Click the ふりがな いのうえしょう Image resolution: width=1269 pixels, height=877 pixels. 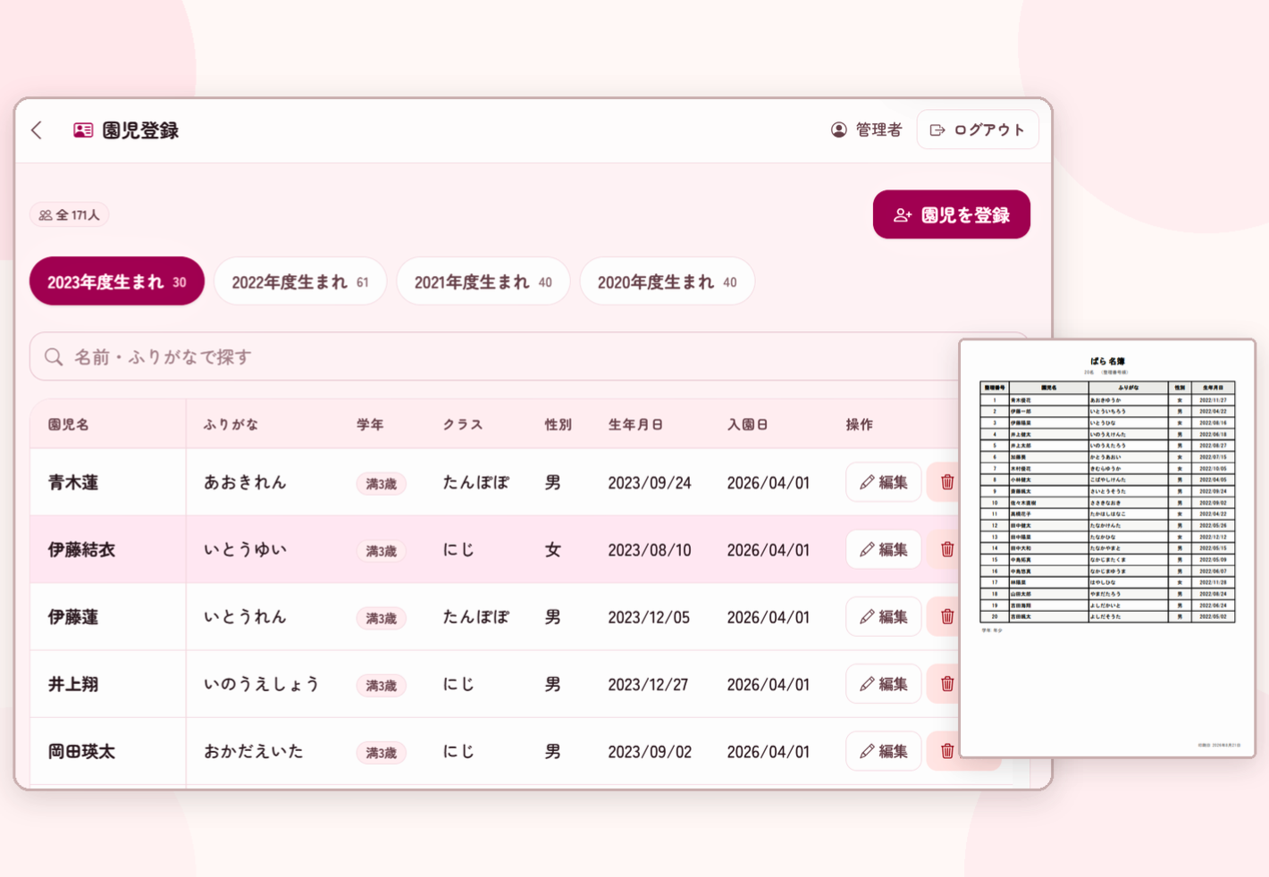click(262, 684)
